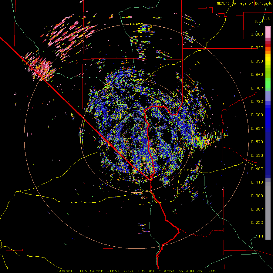Click the 0.467 scale value
This screenshot has width=273, height=273.
257,169
